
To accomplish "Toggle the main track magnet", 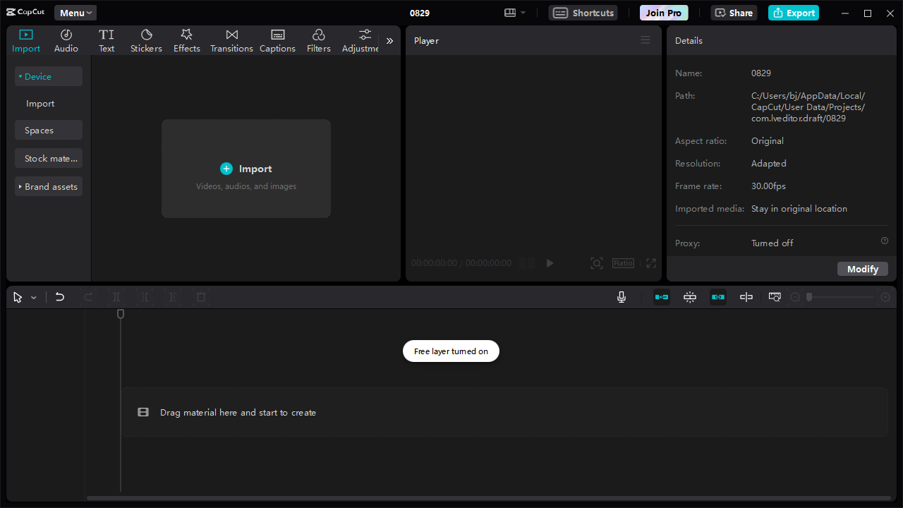I will click(x=689, y=296).
